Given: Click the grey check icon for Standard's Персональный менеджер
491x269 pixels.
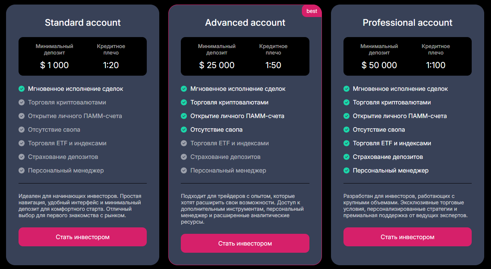Looking at the screenshot, I should pyautogui.click(x=22, y=171).
